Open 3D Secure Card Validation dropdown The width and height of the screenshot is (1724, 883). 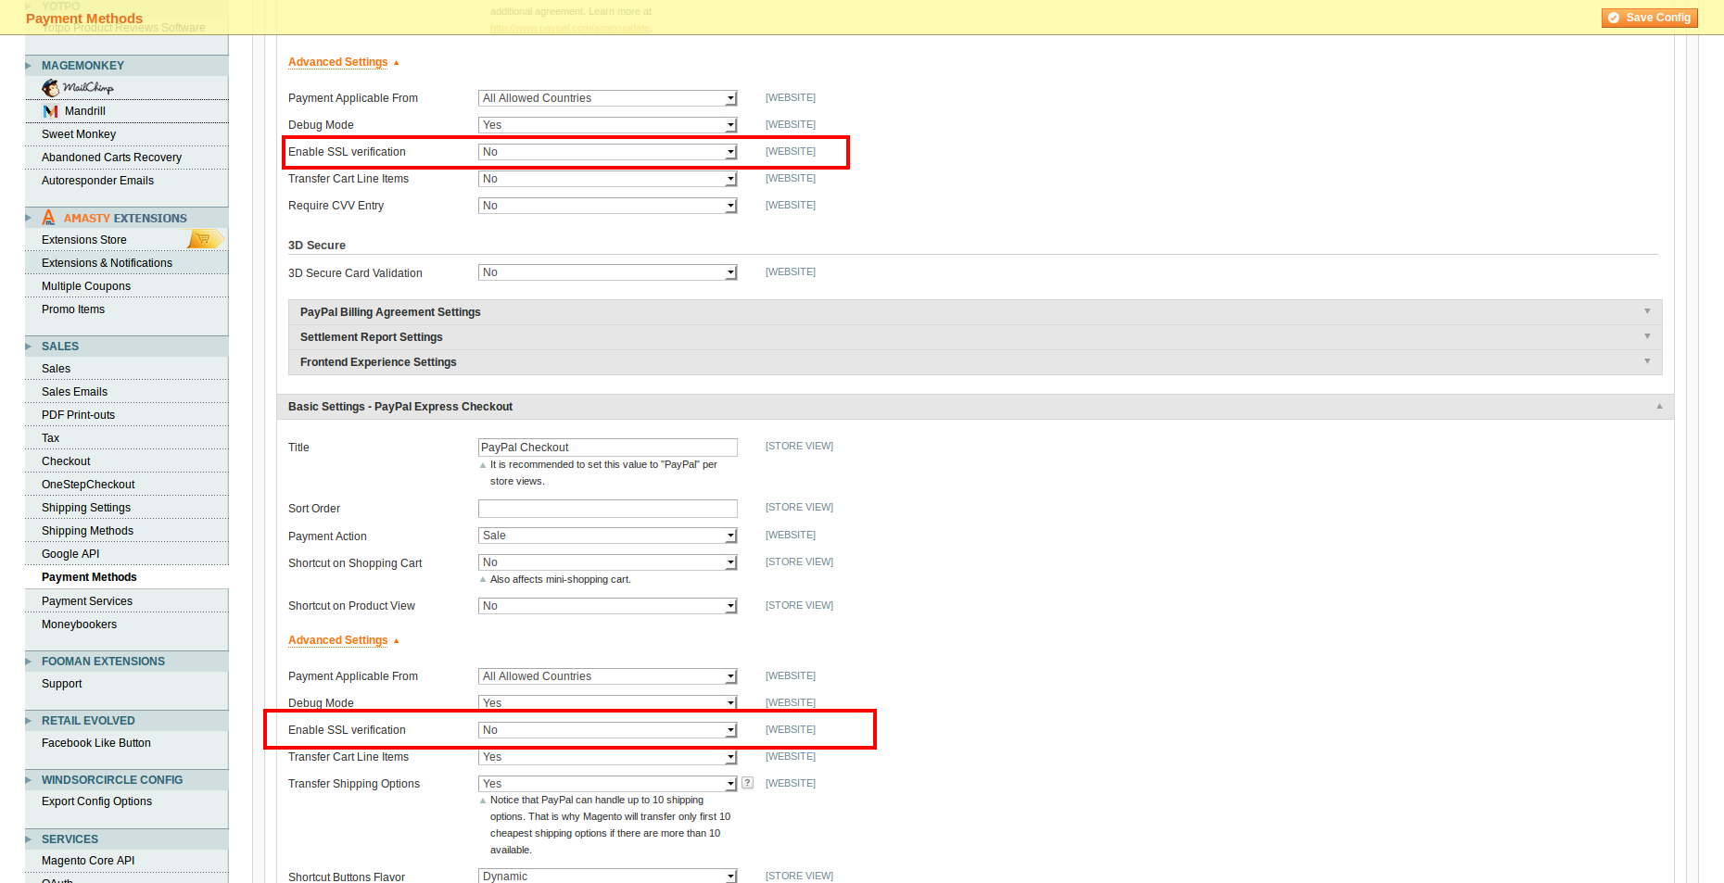click(608, 272)
